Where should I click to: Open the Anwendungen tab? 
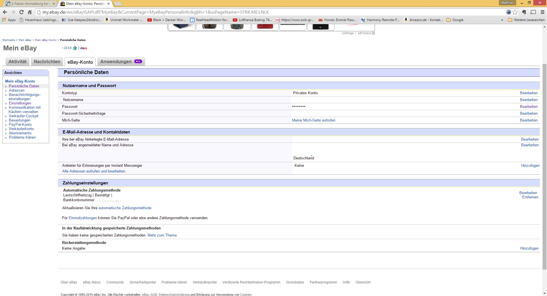(121, 61)
